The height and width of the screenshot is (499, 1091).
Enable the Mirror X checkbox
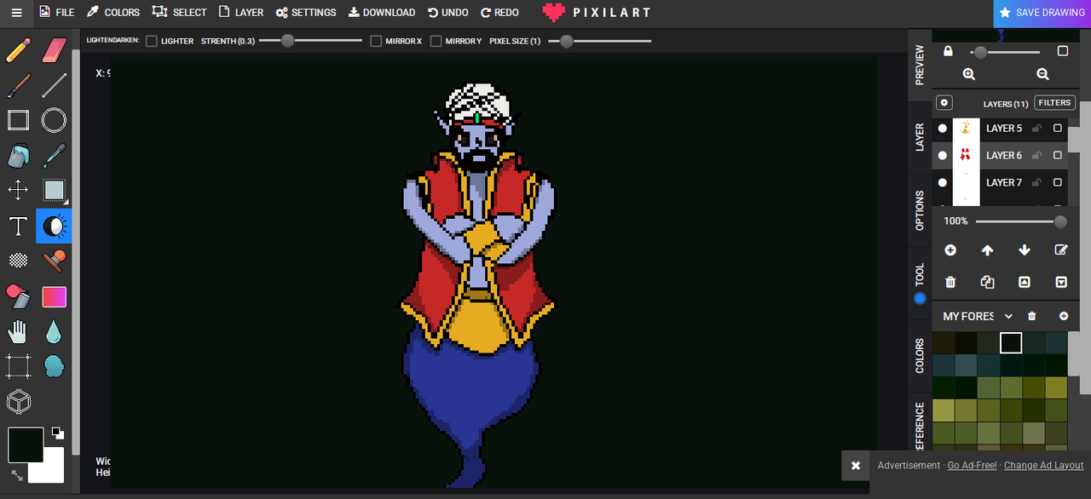pos(376,41)
